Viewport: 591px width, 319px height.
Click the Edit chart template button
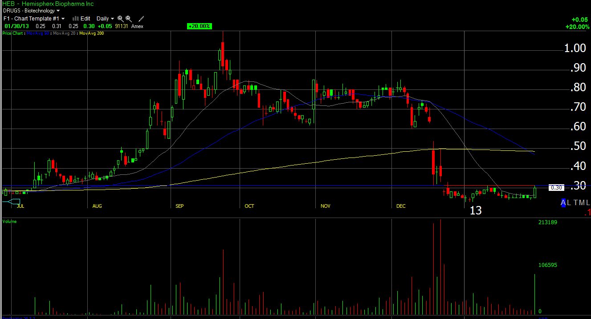85,19
